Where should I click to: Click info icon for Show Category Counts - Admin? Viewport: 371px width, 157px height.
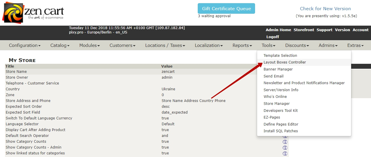point(285,148)
